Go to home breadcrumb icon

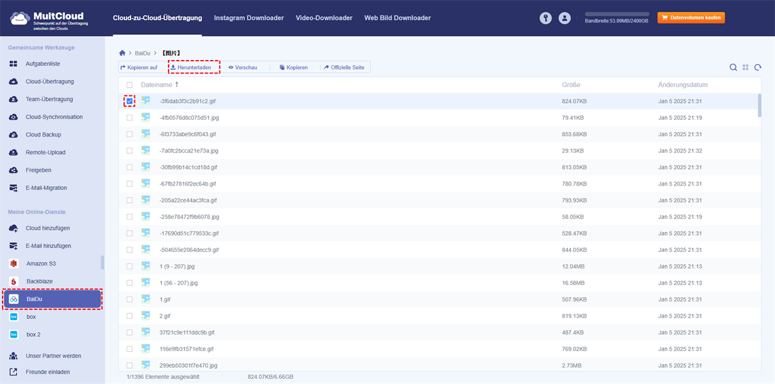(x=123, y=53)
